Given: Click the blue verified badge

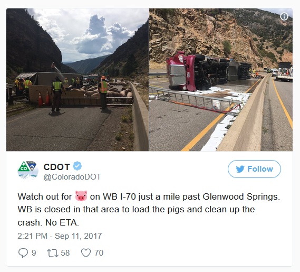Looking at the screenshot, I should tap(77, 166).
